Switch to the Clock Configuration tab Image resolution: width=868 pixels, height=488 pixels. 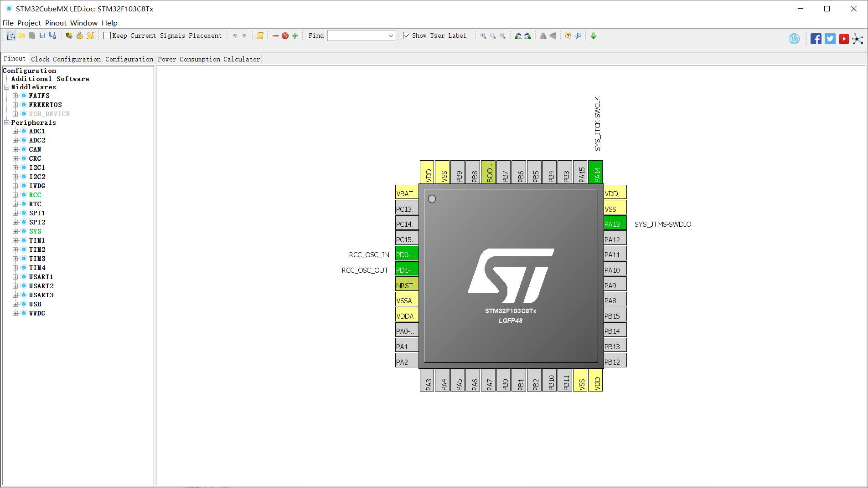click(66, 59)
